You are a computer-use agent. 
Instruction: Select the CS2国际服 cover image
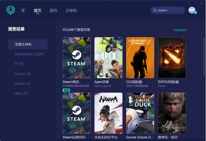click(x=140, y=57)
